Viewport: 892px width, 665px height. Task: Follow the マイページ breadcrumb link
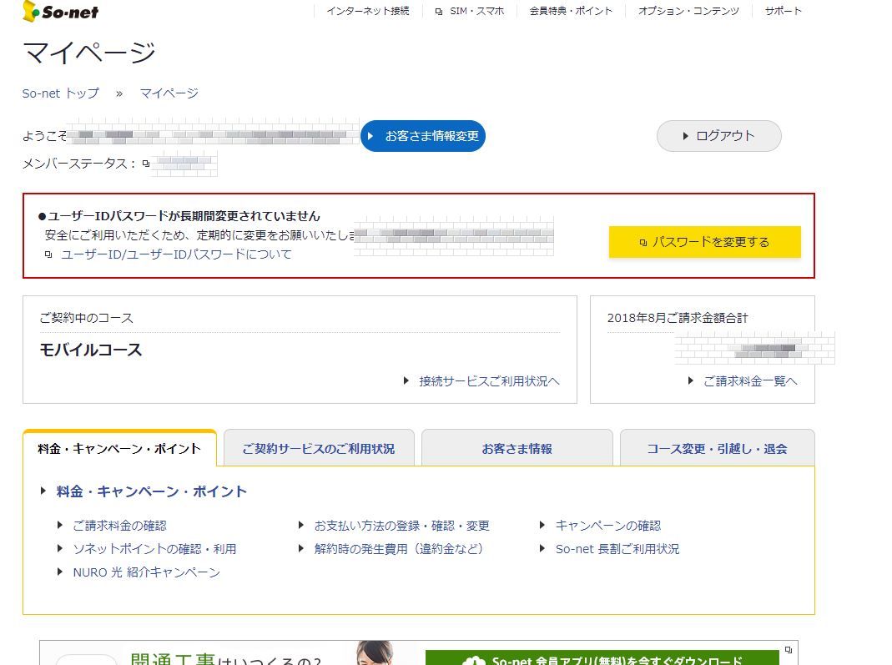tap(169, 93)
